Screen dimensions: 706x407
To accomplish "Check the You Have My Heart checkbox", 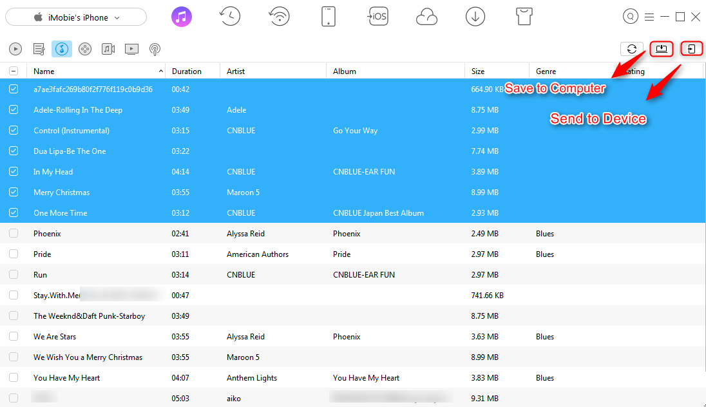I will pyautogui.click(x=14, y=378).
